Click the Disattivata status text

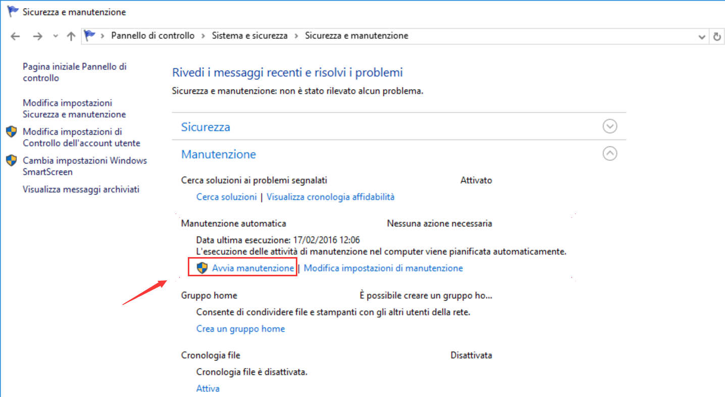pos(471,356)
